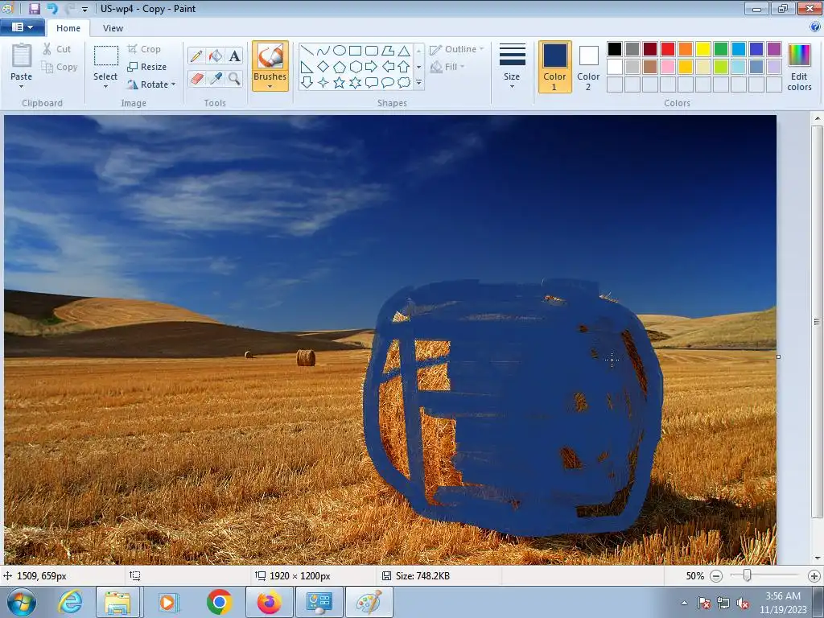Switch to the Home ribbon tab
824x618 pixels.
pos(68,28)
